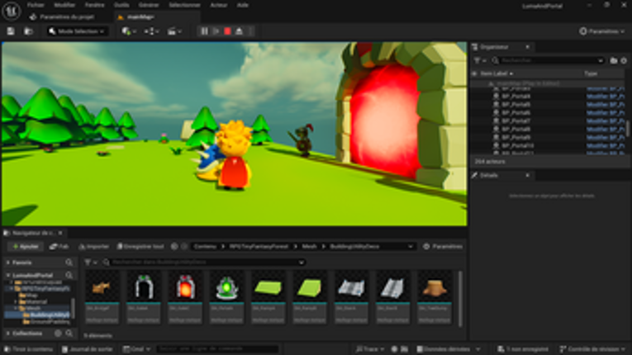Screen dimensions: 632x355
Task: Open the Modifier BP link for BP_Portal5
Action: [605, 105]
